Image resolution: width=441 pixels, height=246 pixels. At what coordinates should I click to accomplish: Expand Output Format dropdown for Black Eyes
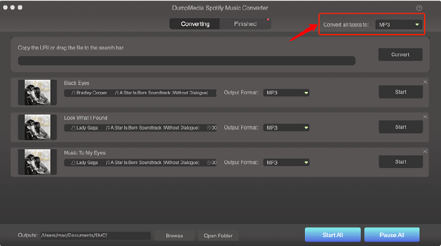point(286,92)
